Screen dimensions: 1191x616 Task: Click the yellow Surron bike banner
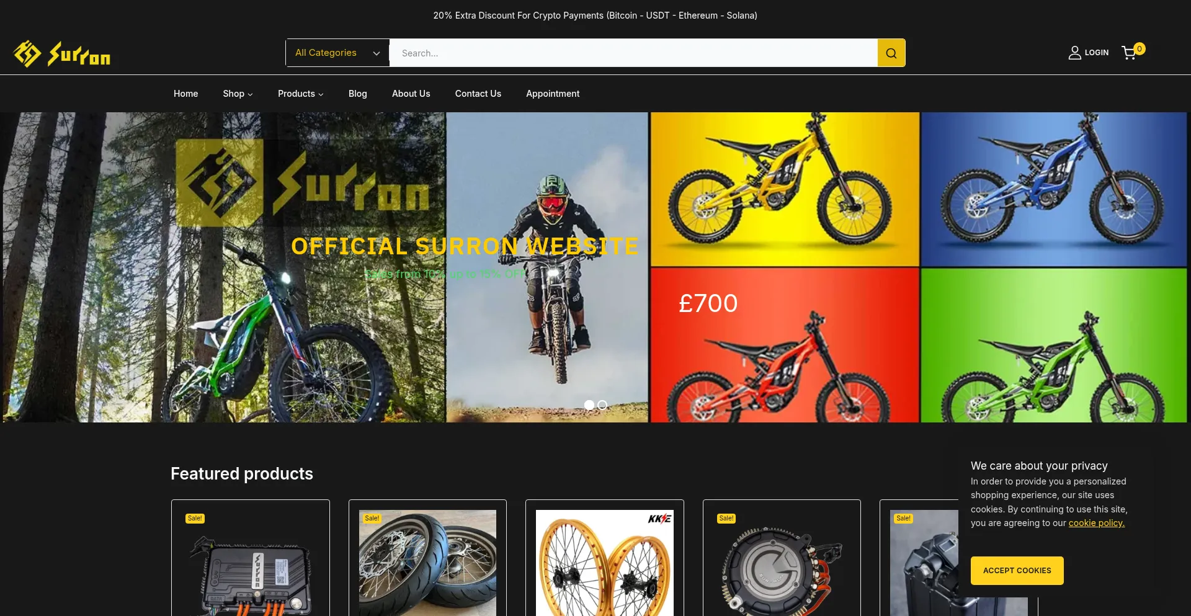click(785, 189)
